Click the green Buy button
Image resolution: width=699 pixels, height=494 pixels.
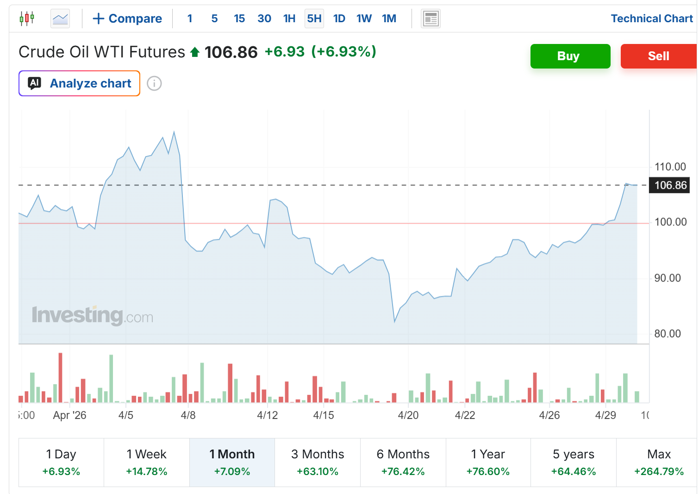570,56
